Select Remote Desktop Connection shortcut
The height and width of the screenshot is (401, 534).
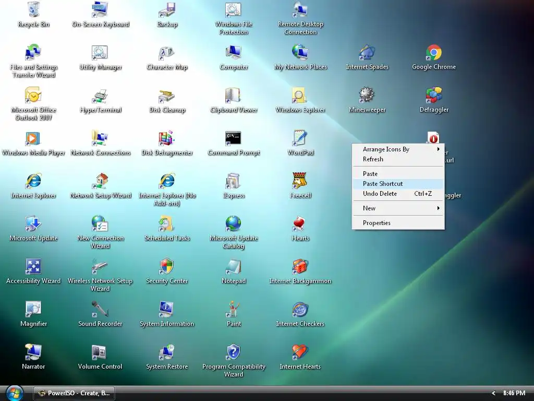[x=300, y=9]
